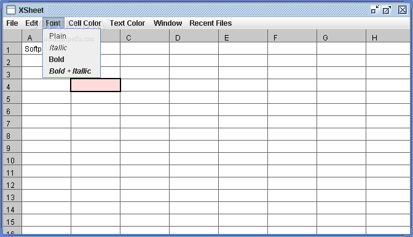Select the pink highlighted cell in row 4
This screenshot has width=413, height=237.
coord(96,85)
